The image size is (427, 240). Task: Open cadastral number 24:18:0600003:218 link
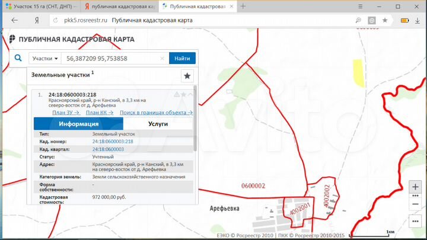[x=113, y=142]
